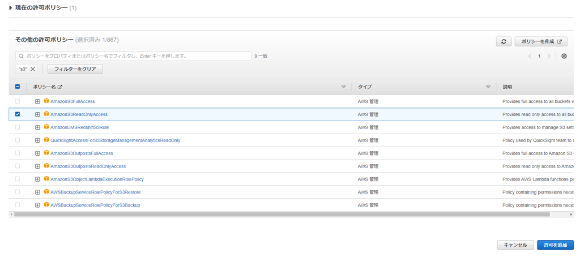Image resolution: width=580 pixels, height=257 pixels.
Task: Sort by the type column arrow
Action: point(488,87)
